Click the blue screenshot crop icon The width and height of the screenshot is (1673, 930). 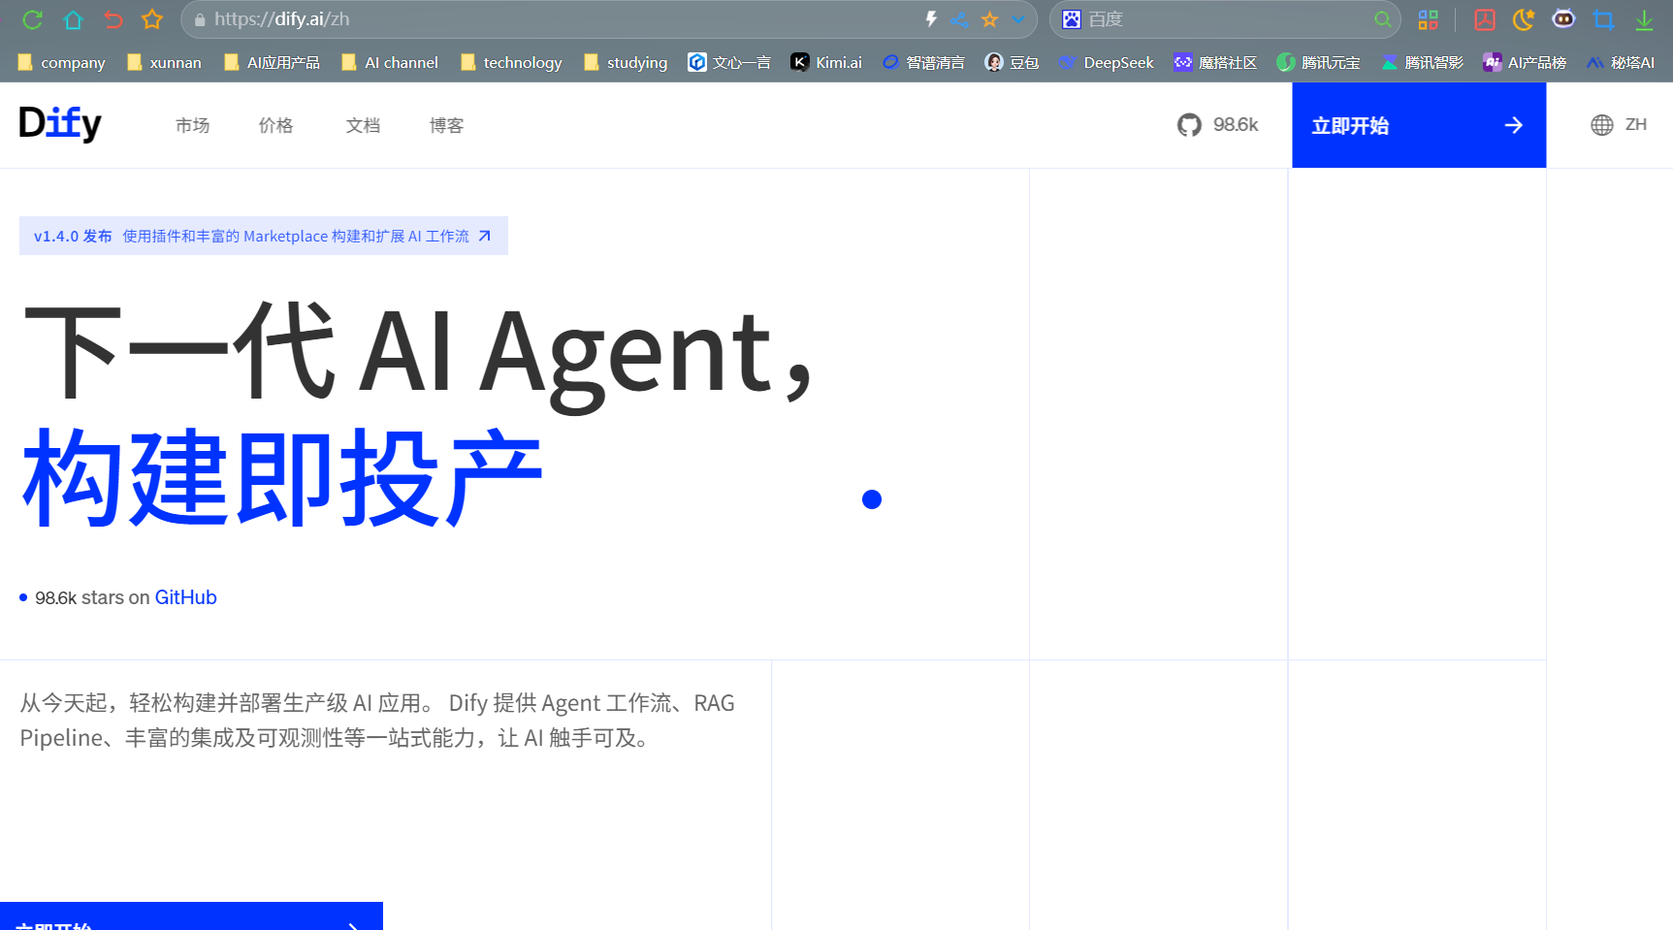click(x=1604, y=19)
